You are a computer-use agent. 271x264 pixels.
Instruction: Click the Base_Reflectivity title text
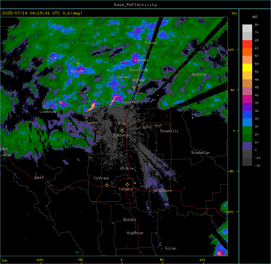click(135, 5)
